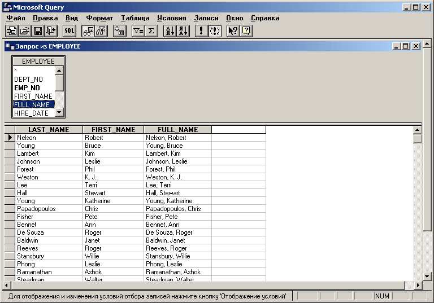
Task: Open the SQL view button
Action: 70,31
